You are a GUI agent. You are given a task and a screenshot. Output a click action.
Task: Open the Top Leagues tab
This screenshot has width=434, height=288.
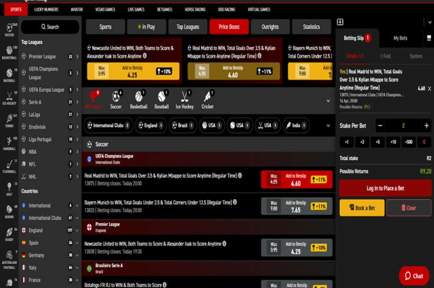188,27
